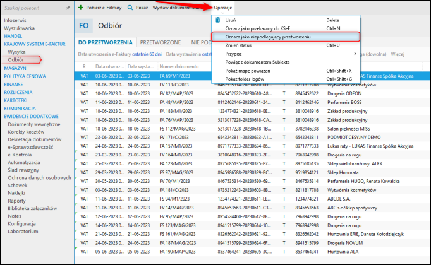Choose Pokaż folder logów

click(x=246, y=79)
